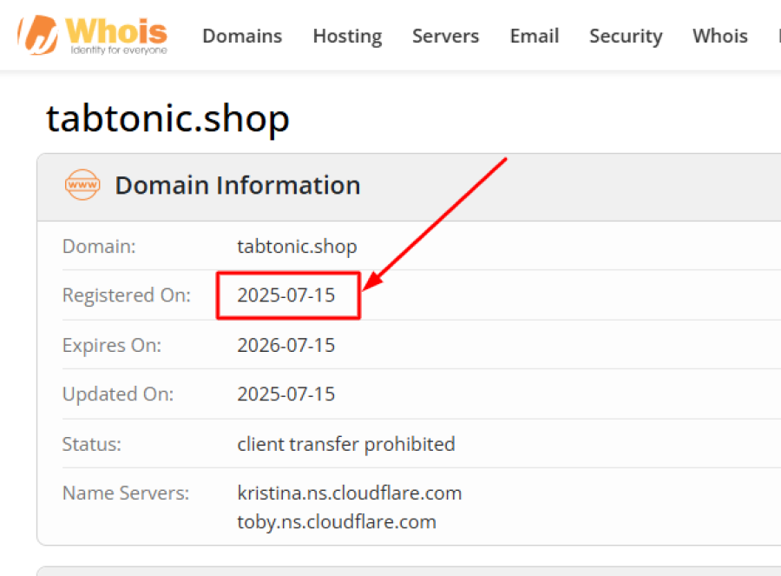The height and width of the screenshot is (576, 781).
Task: Click the toby.ns.cloudflare.com name server
Action: coord(337,521)
